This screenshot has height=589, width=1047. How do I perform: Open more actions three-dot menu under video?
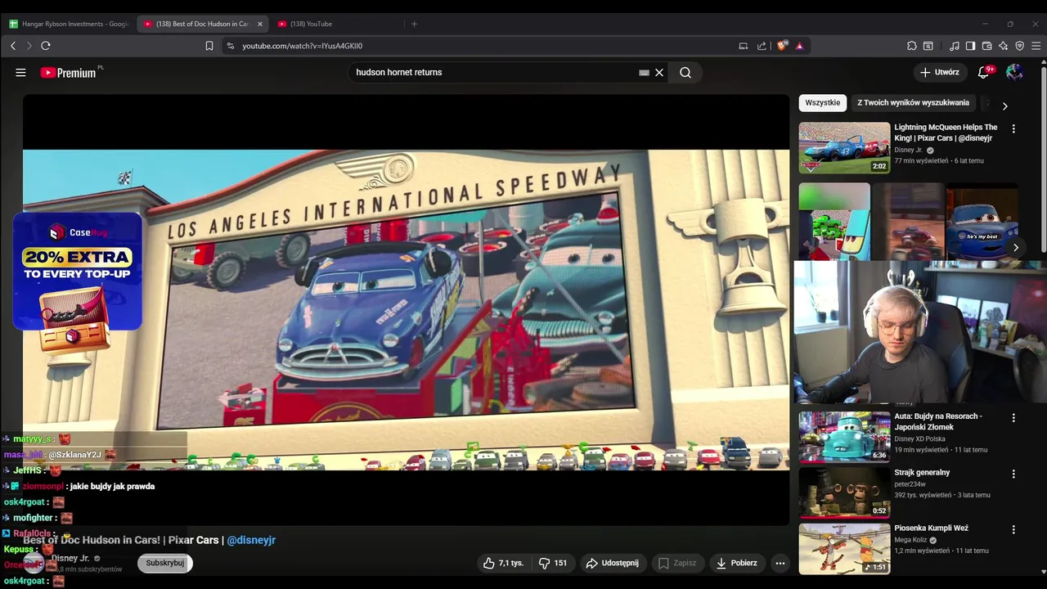point(780,563)
